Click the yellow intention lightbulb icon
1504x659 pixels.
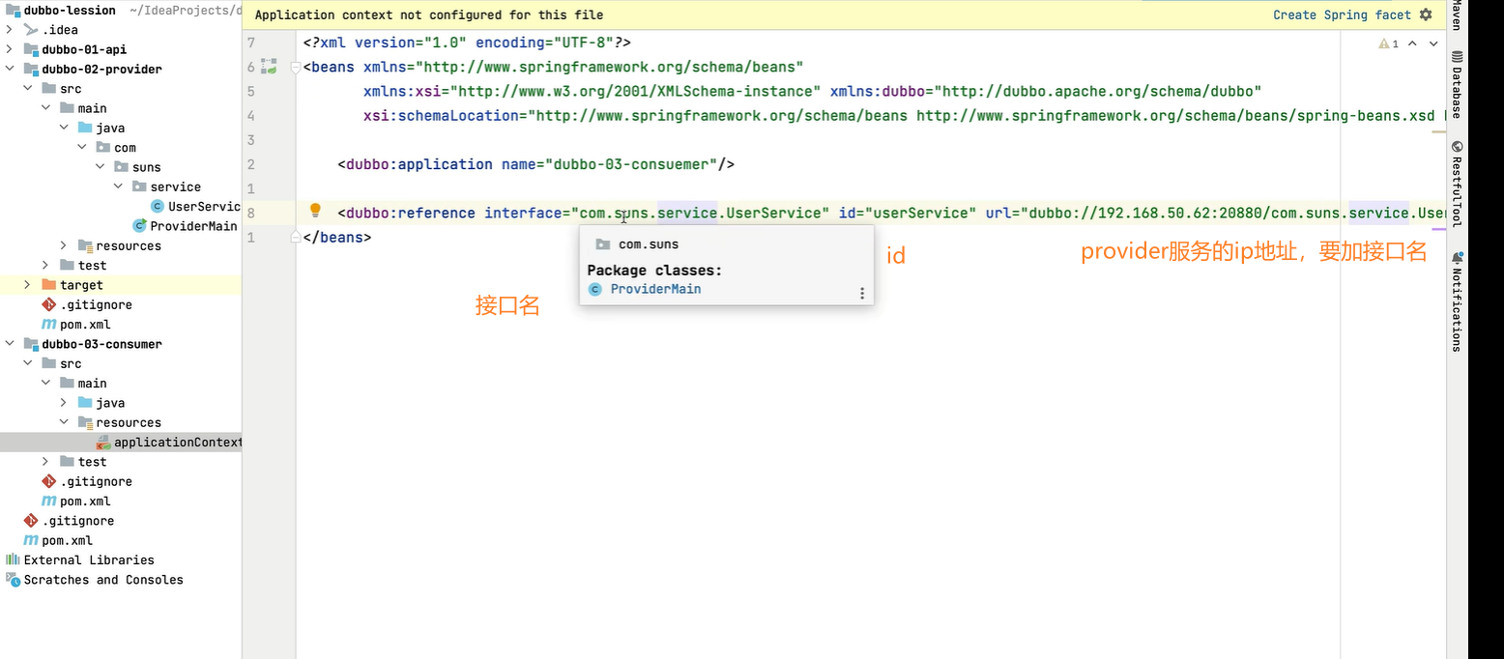click(x=314, y=211)
